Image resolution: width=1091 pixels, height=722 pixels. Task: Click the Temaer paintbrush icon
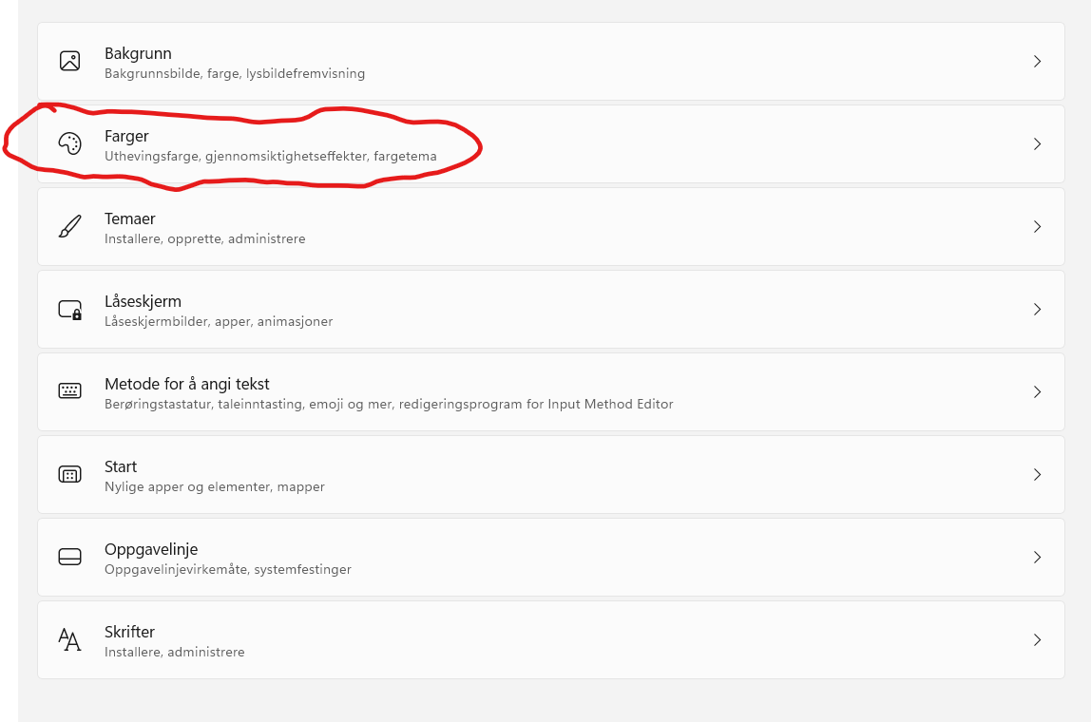coord(69,227)
